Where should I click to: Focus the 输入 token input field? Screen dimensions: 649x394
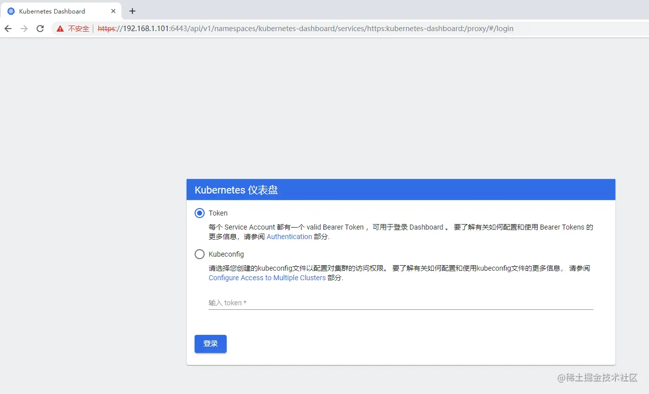[x=401, y=303]
